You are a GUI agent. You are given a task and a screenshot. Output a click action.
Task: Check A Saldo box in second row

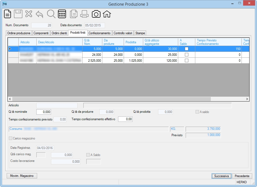(x=186, y=55)
